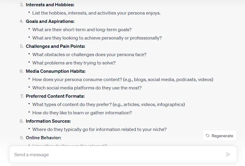Click the Regenerate button
Viewport: 245px width, 166px height.
click(219, 135)
